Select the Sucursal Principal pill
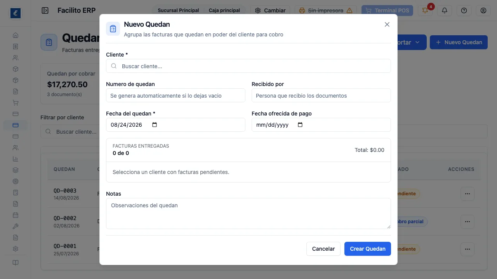497x279 pixels. (x=178, y=10)
